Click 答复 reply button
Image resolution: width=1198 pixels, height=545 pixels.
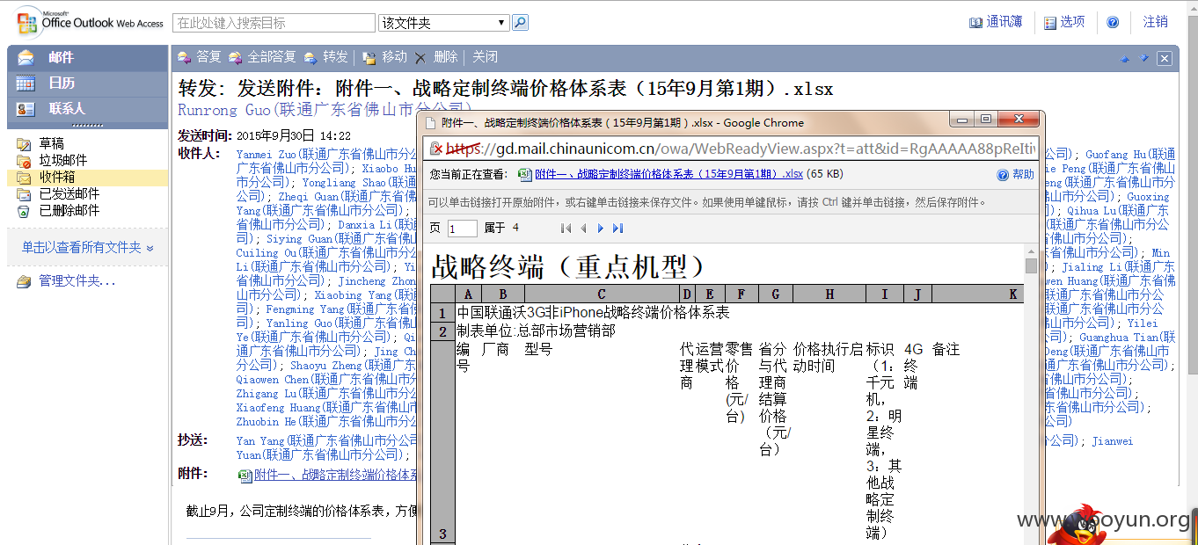point(200,57)
